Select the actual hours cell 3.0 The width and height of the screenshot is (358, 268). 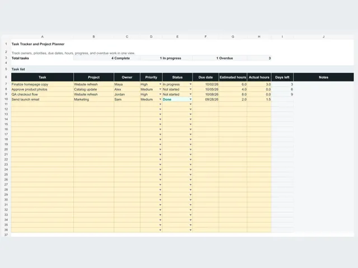(259, 84)
